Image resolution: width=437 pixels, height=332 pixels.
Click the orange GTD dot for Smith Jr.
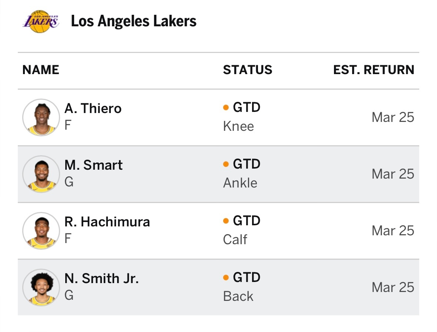pyautogui.click(x=226, y=278)
